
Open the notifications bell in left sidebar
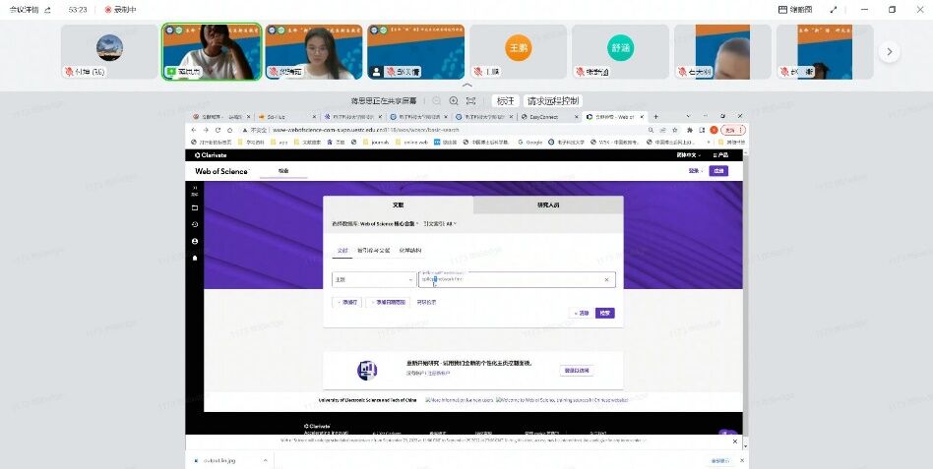[195, 258]
